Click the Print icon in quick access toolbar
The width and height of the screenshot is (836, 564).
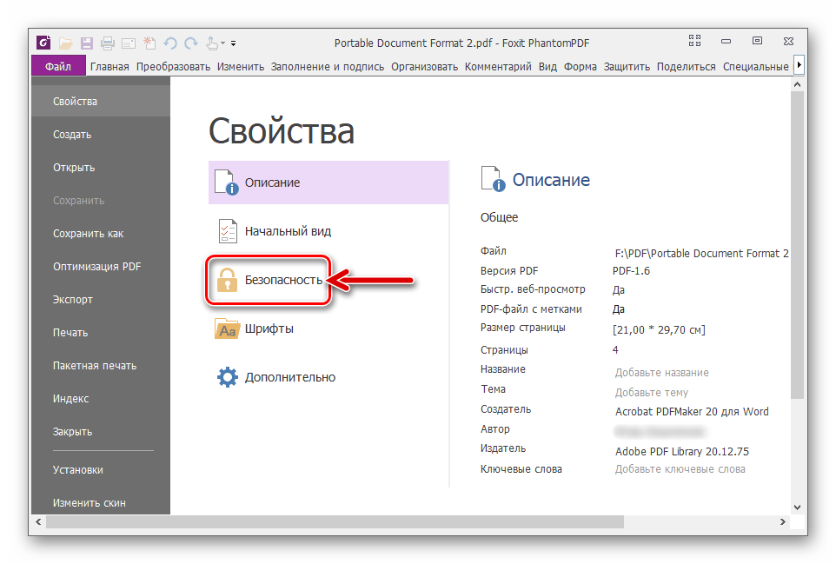(108, 43)
